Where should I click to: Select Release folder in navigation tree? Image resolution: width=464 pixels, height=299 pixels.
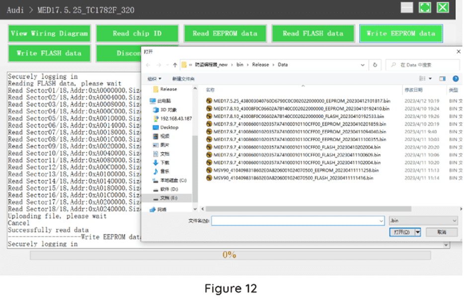(165, 89)
